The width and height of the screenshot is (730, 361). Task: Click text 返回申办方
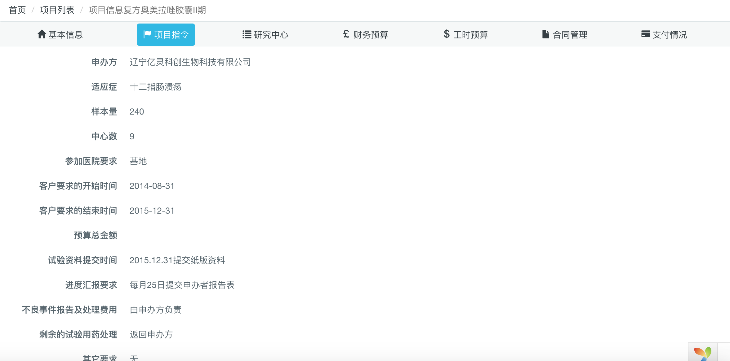151,334
